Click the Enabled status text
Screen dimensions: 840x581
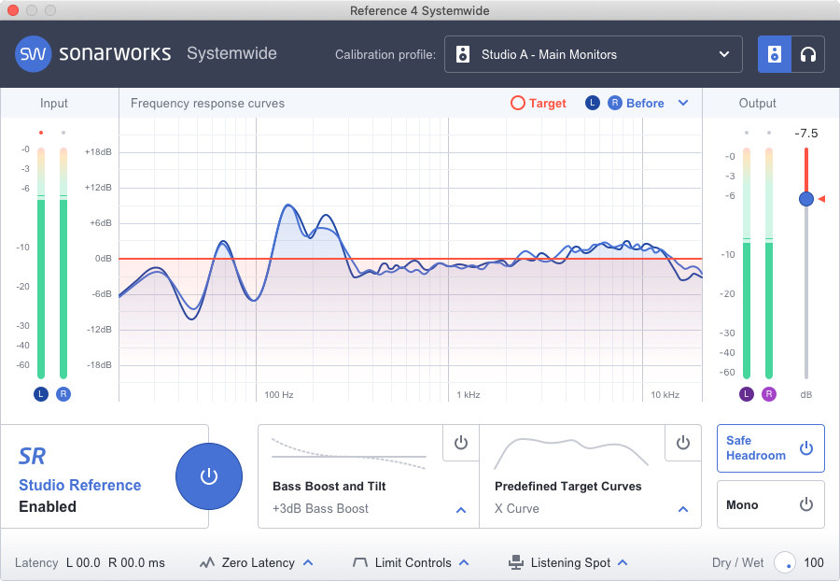48,506
